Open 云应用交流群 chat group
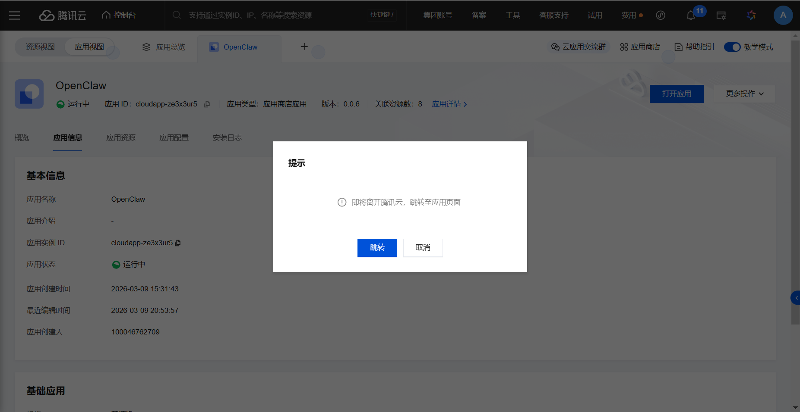Viewport: 800px width, 412px height. [x=579, y=47]
